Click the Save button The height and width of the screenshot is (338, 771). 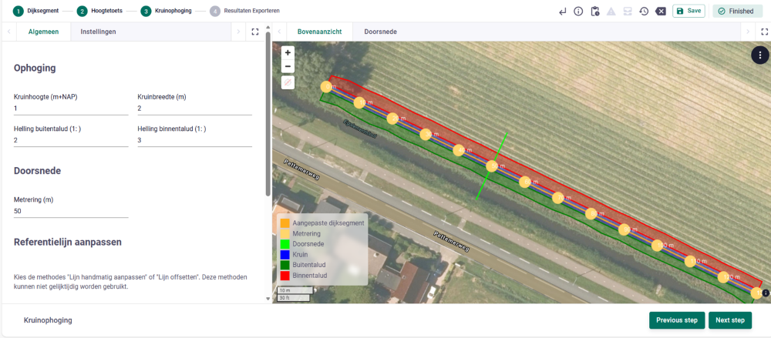689,11
